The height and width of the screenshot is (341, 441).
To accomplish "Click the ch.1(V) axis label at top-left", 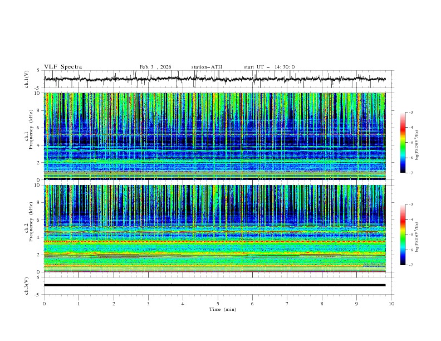I will click(x=27, y=79).
